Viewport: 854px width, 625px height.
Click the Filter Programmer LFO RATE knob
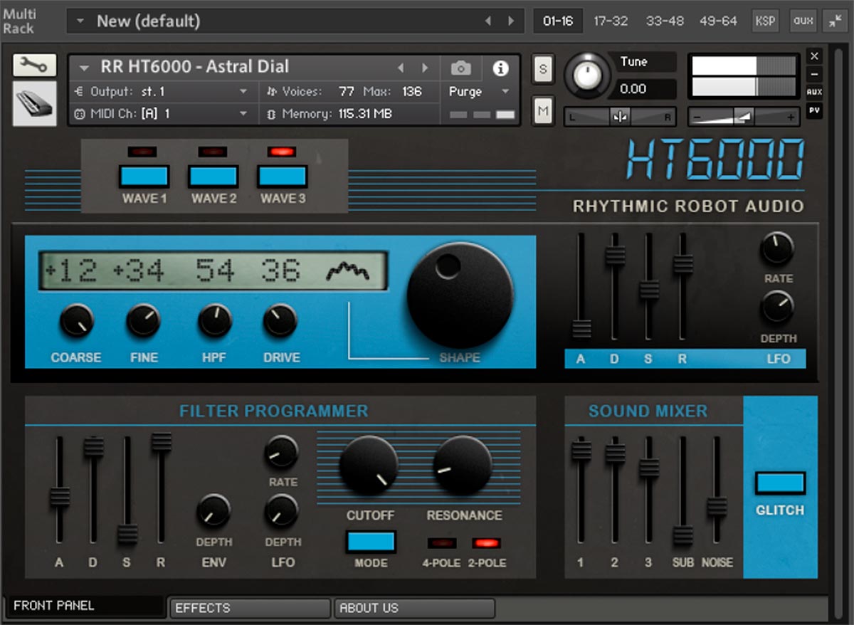282,452
